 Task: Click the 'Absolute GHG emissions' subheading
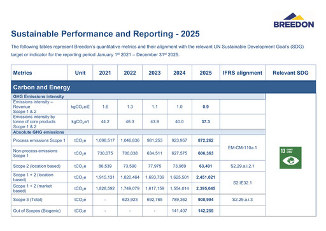tap(39, 132)
